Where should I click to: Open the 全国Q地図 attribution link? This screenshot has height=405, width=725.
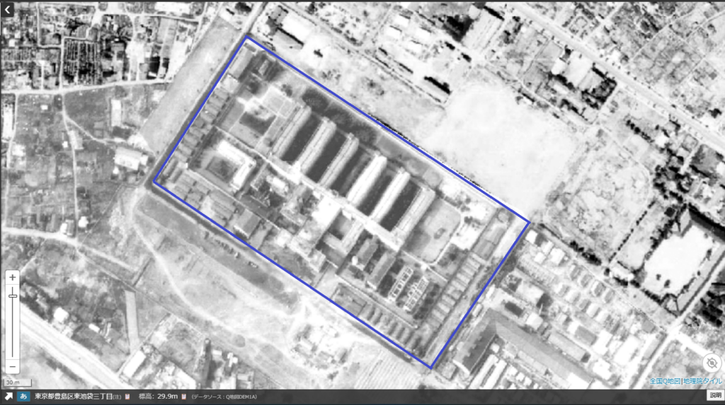click(x=665, y=382)
